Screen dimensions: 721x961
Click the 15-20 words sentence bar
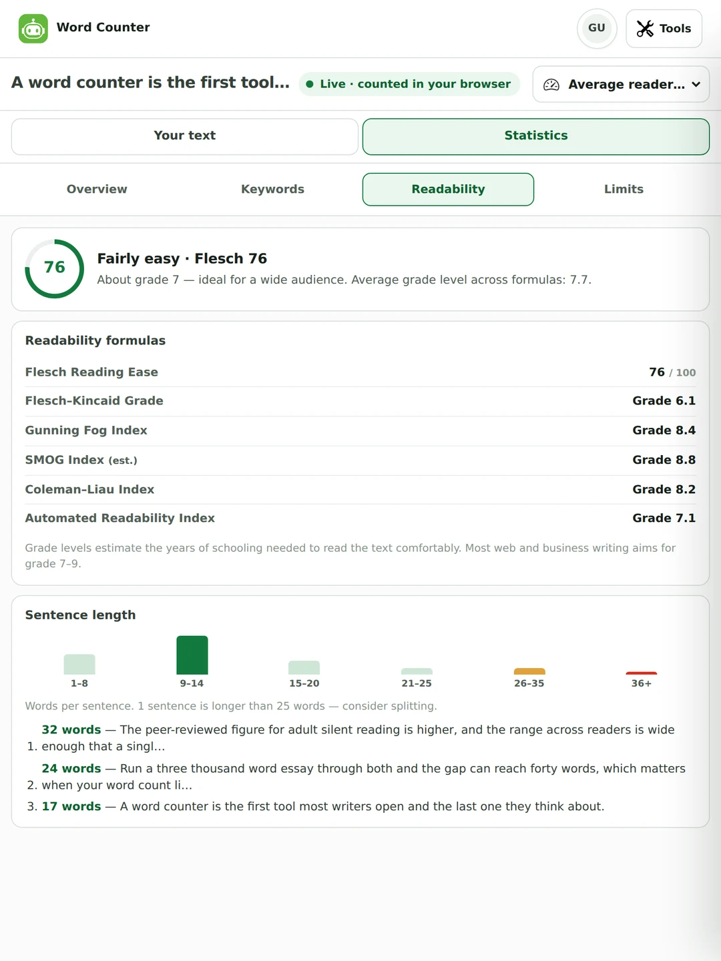pos(304,667)
